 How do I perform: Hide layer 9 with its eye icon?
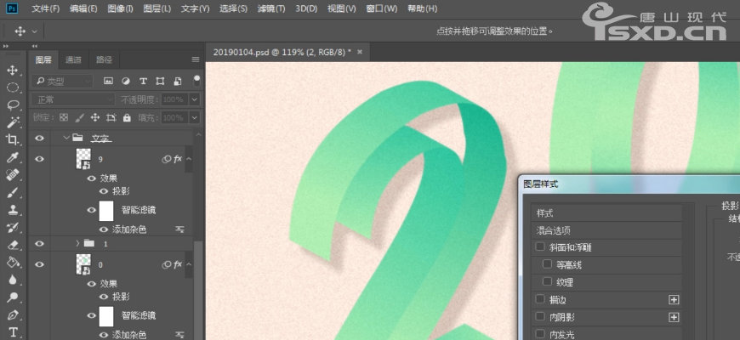[38, 159]
